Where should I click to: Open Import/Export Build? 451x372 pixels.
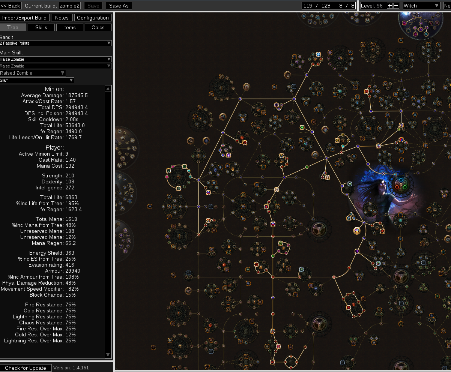pyautogui.click(x=25, y=18)
